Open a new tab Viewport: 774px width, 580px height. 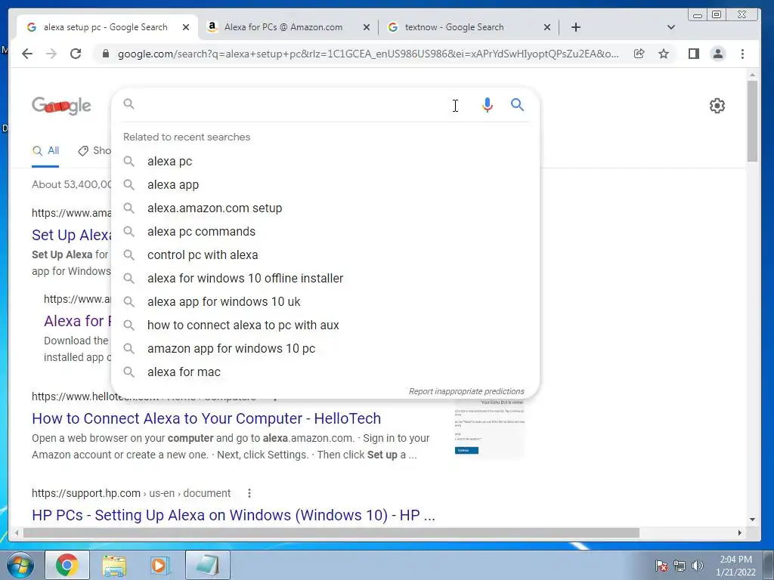point(575,27)
